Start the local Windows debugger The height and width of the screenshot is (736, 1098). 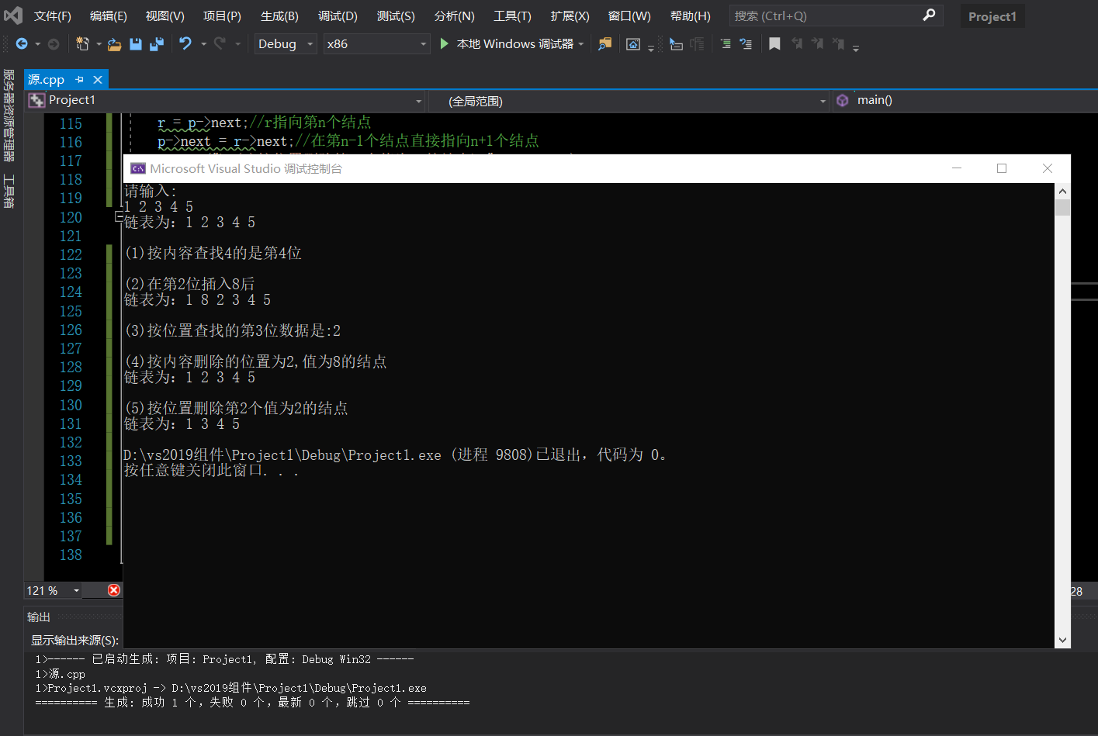click(x=507, y=44)
